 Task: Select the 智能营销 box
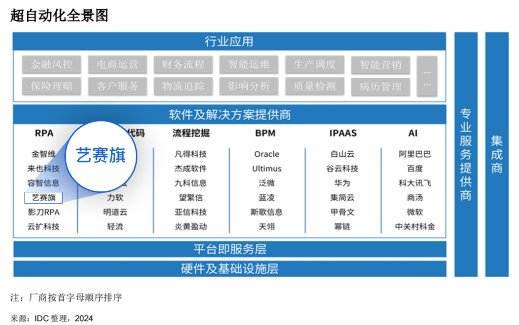pos(381,65)
